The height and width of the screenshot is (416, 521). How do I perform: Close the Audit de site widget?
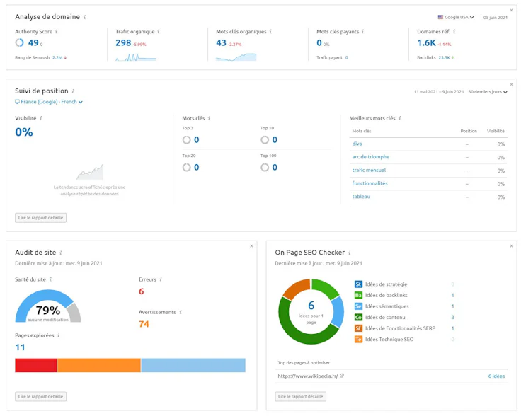(x=251, y=246)
